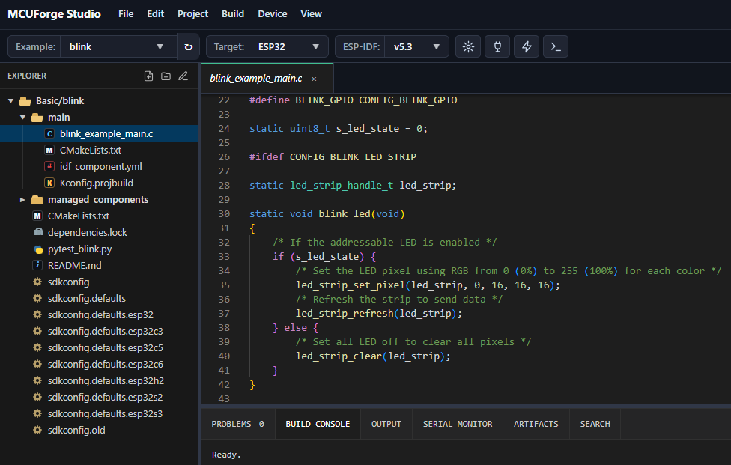The image size is (731, 465).
Task: Click the new file icon in Explorer
Action: pos(149,76)
